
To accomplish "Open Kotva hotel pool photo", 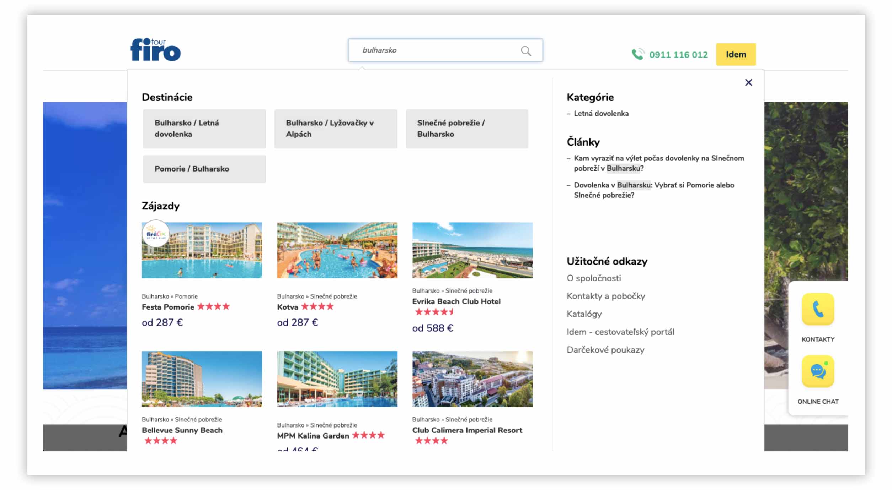I will 337,250.
